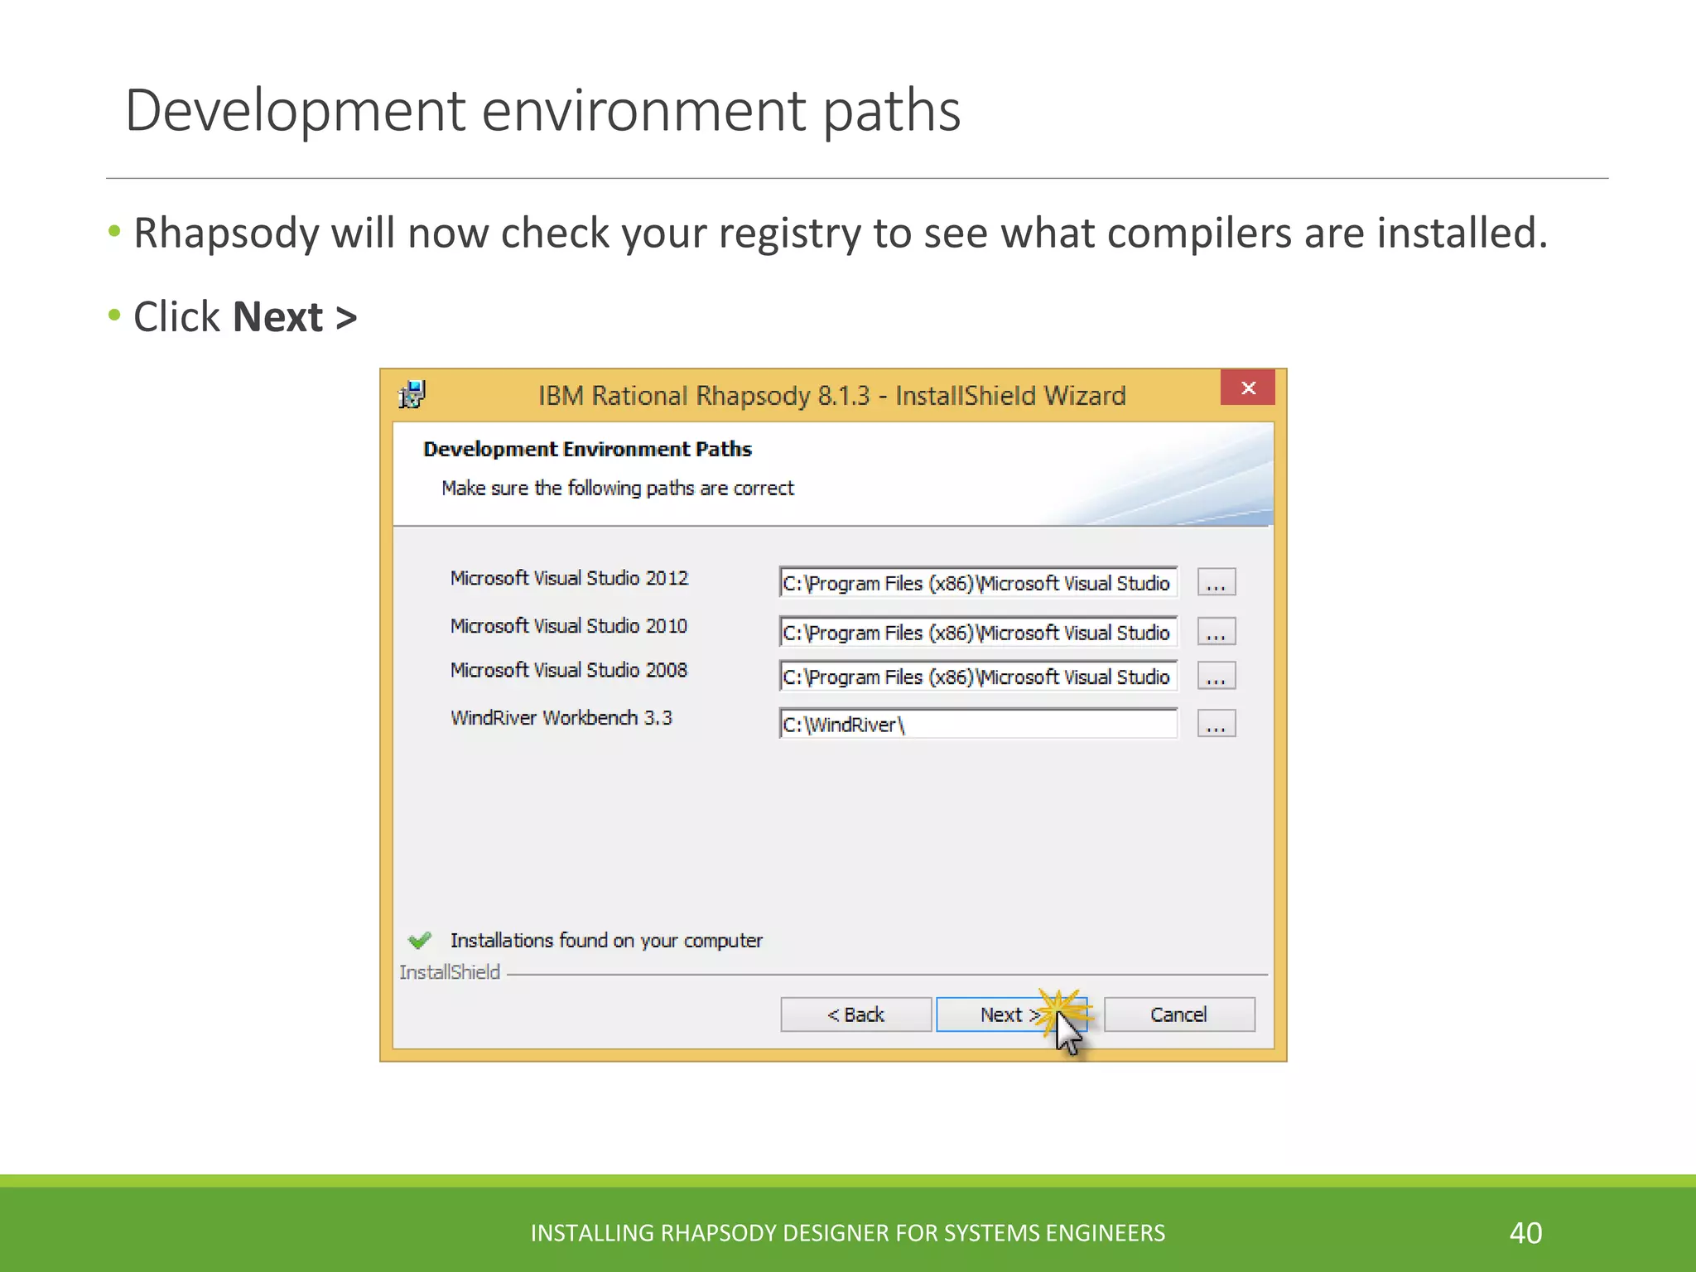Click 'Make sure the following paths are correct'
Image resolution: width=1696 pixels, height=1272 pixels.
click(x=618, y=489)
